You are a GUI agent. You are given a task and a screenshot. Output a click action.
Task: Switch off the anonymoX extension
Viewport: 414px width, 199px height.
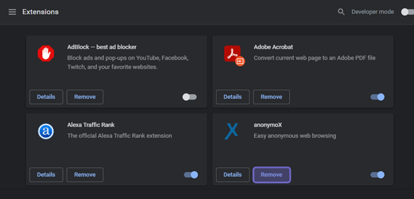click(x=377, y=175)
